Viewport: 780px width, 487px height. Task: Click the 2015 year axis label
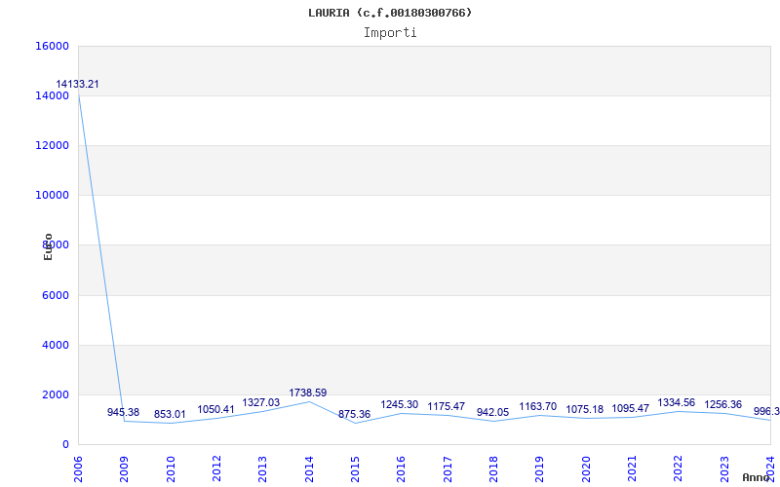click(355, 468)
